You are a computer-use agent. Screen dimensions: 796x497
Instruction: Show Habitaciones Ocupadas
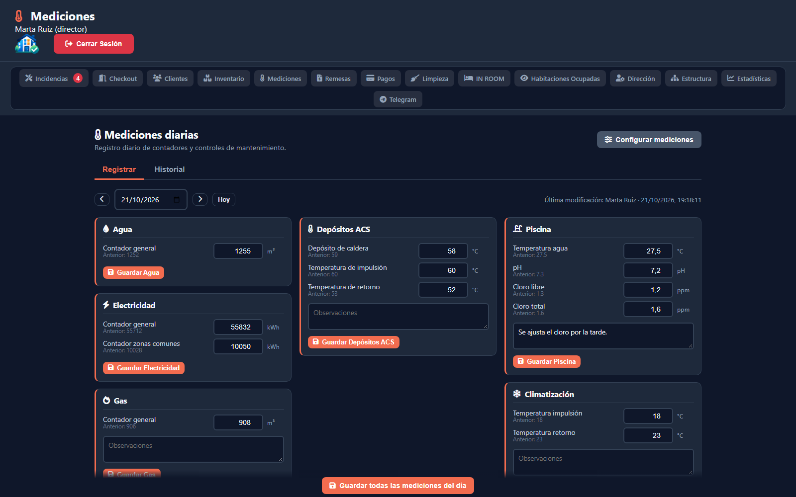(560, 79)
